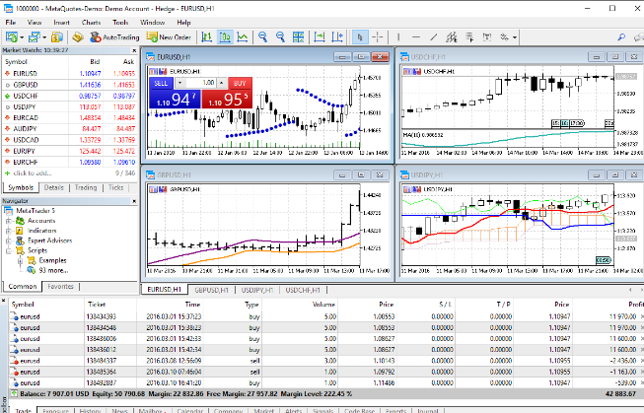Click the zoom out magnifier icon
644x413 pixels.
pyautogui.click(x=282, y=36)
